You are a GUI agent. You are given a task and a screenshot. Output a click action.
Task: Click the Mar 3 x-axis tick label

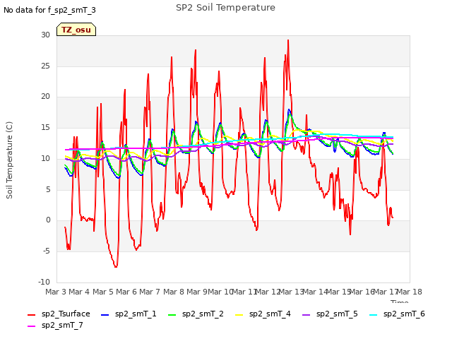(56, 292)
